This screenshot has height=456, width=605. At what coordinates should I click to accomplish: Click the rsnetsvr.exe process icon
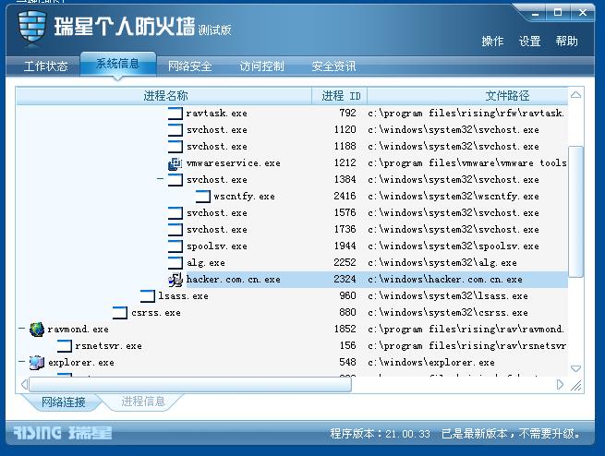pyautogui.click(x=65, y=346)
